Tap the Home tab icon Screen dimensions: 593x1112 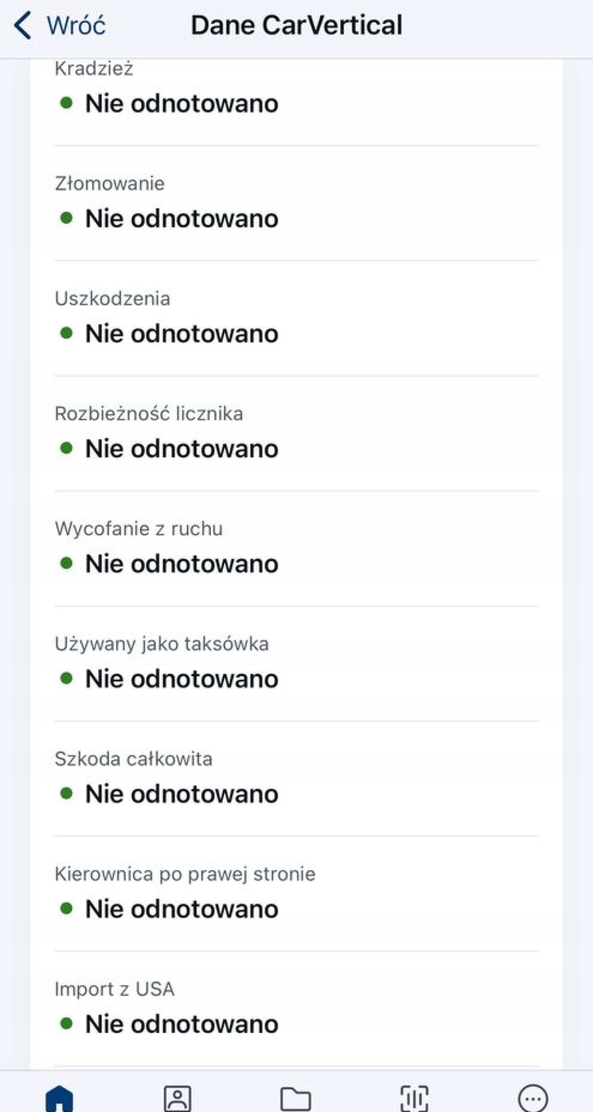60,1098
